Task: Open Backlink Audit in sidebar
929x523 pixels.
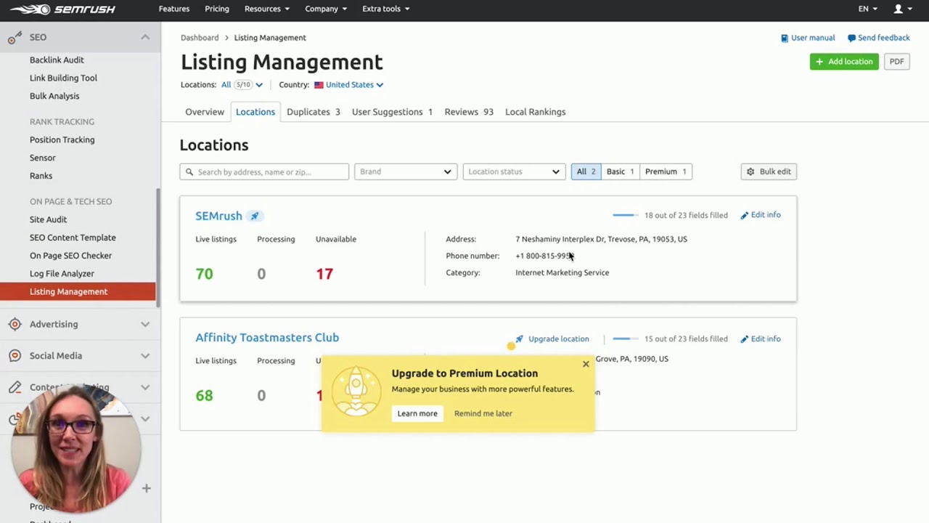Action: (57, 60)
